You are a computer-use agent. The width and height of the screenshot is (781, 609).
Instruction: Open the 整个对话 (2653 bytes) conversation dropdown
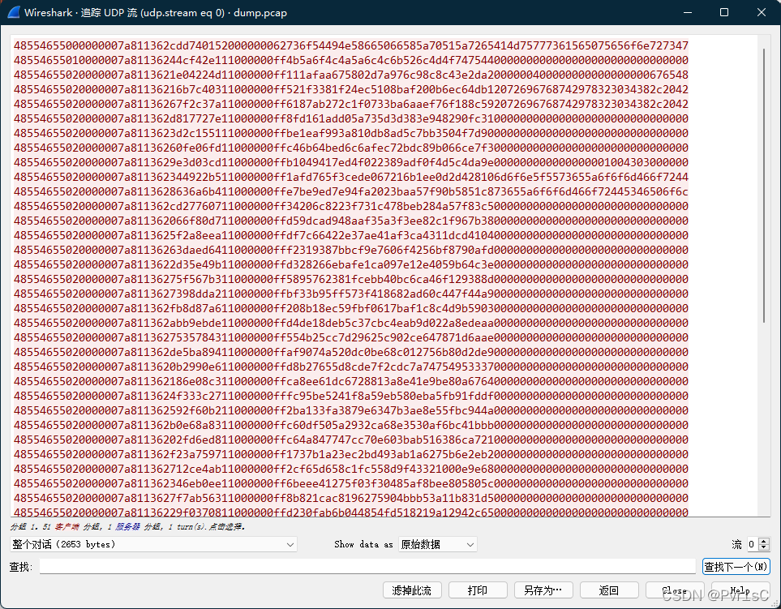153,544
